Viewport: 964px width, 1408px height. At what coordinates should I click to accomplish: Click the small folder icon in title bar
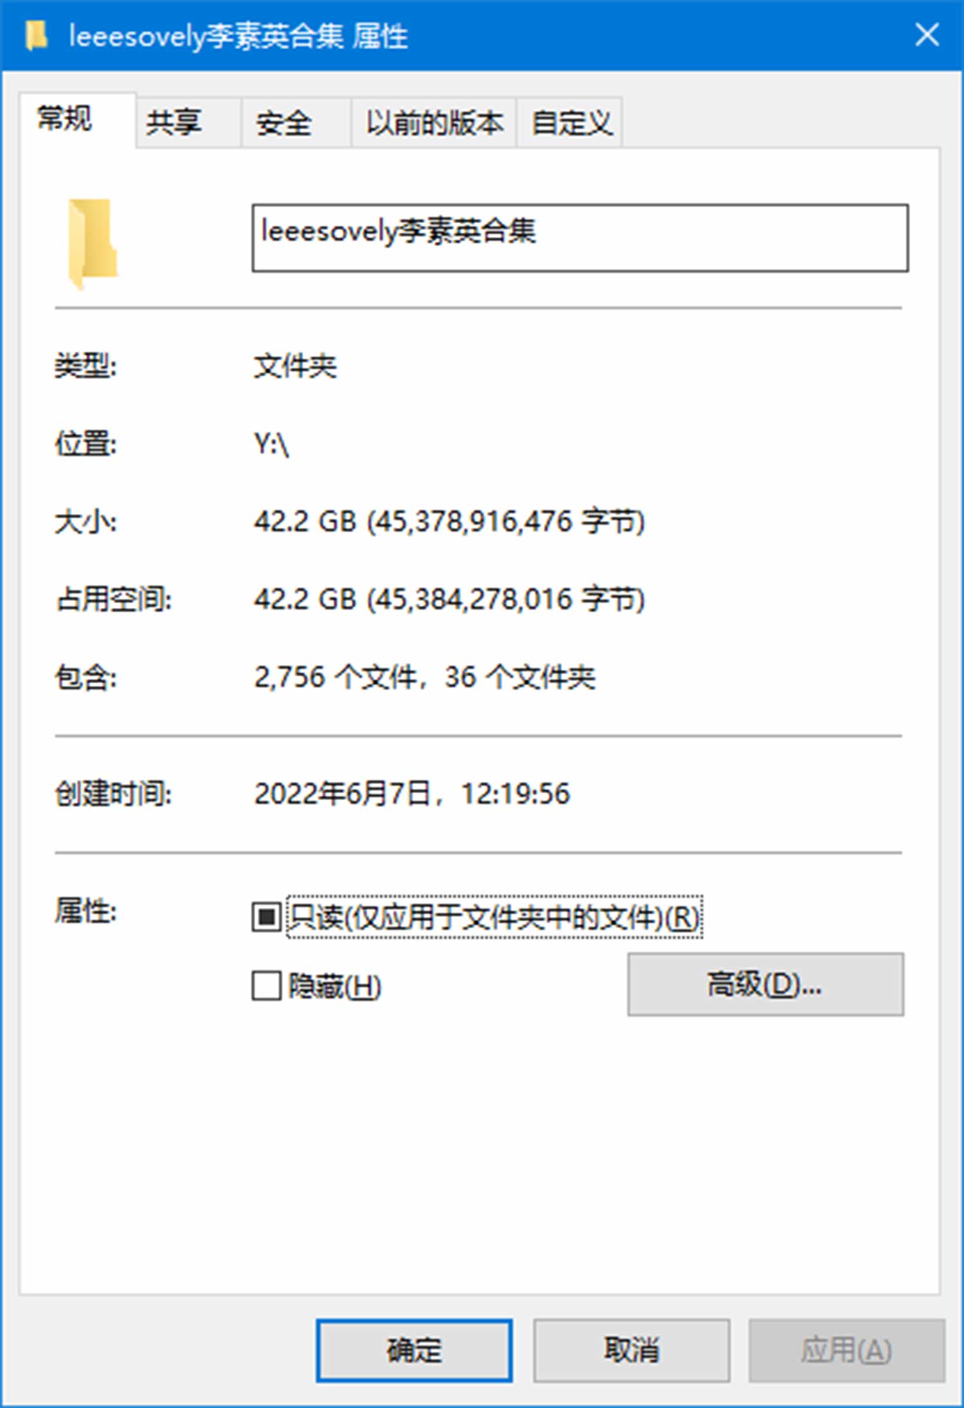pyautogui.click(x=37, y=35)
